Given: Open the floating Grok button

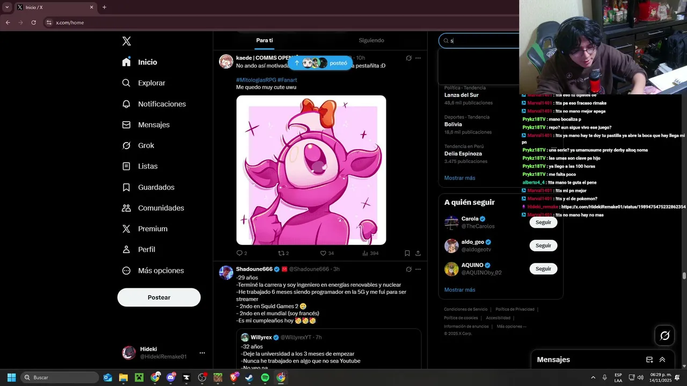Looking at the screenshot, I should click(664, 336).
